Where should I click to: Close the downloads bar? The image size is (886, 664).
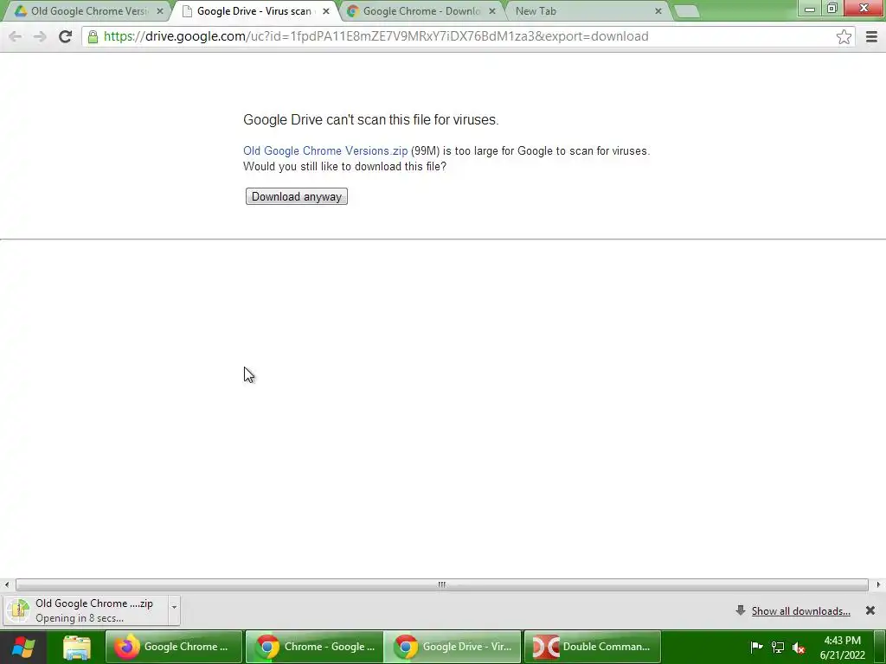point(870,610)
